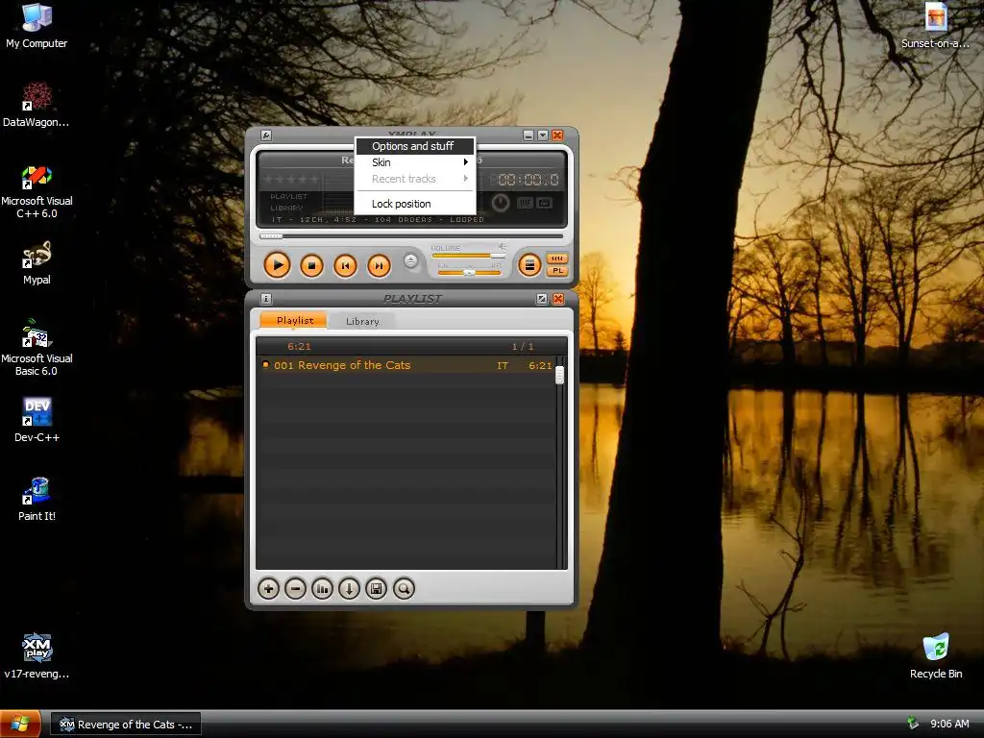Click the sort playlist bars icon
Viewport: 984px width, 738px height.
coord(323,589)
